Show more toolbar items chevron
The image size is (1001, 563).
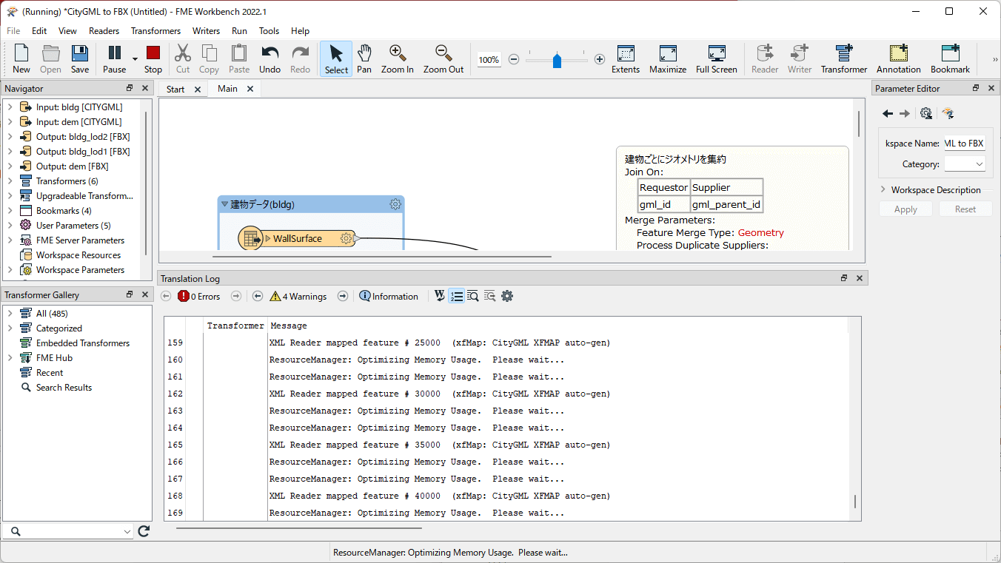pyautogui.click(x=995, y=59)
